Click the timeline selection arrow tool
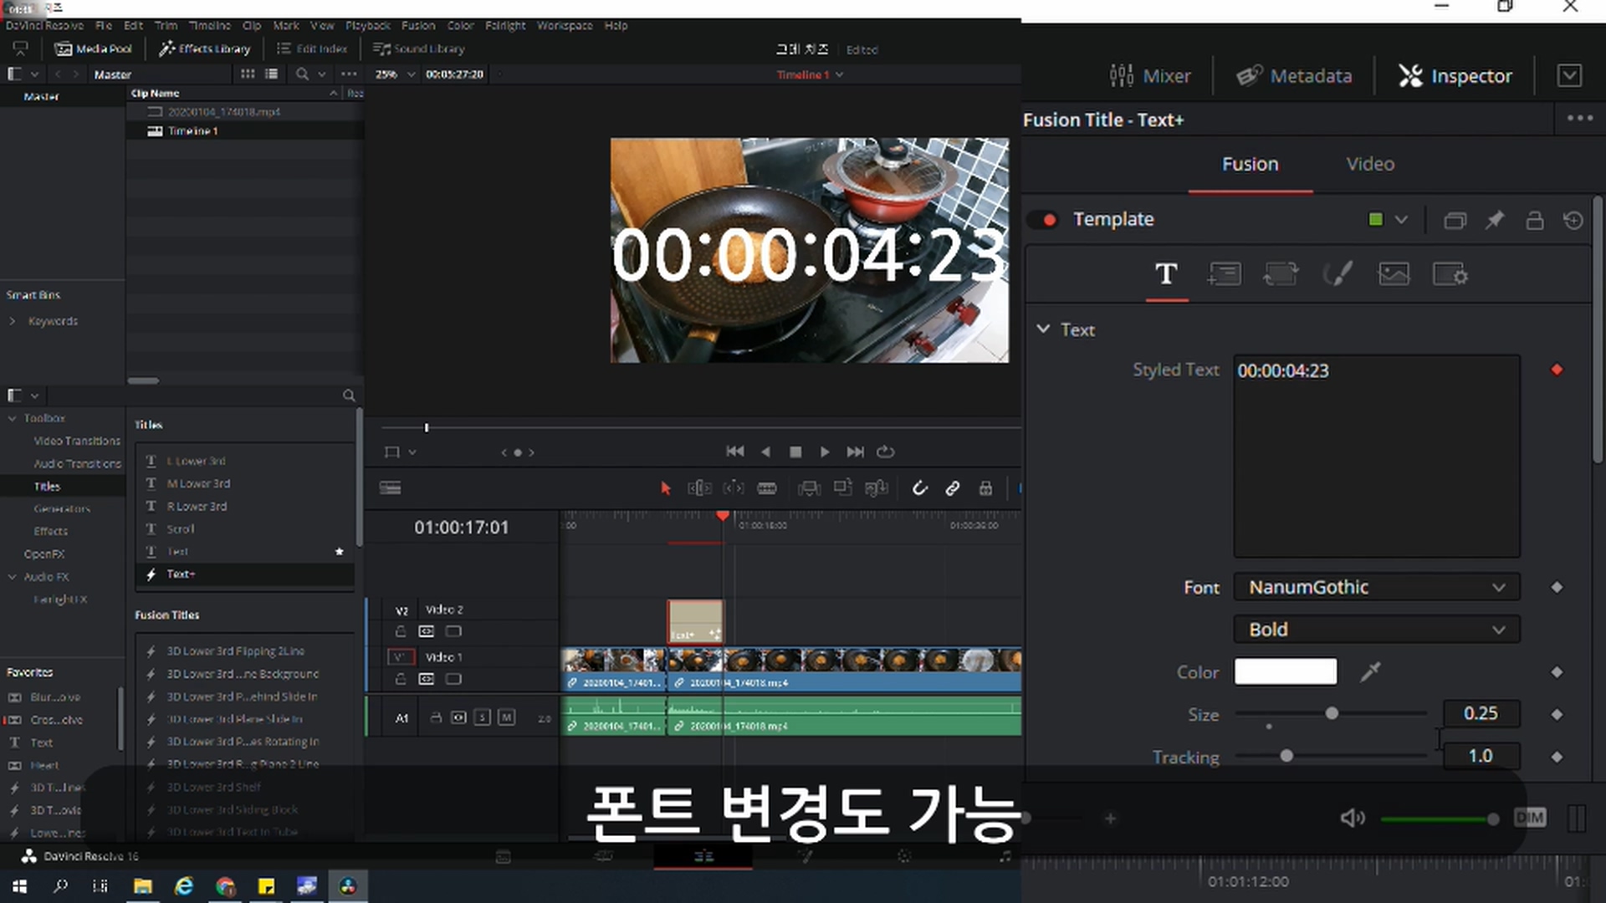The width and height of the screenshot is (1606, 903). (x=666, y=488)
